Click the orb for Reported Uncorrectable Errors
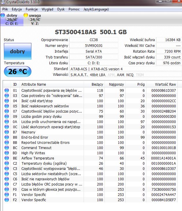This screenshot has width=182, height=211. click(x=7, y=142)
